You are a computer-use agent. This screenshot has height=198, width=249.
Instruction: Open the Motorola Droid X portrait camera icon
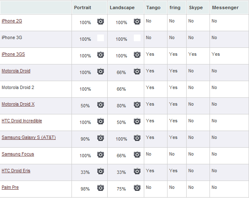(101, 104)
